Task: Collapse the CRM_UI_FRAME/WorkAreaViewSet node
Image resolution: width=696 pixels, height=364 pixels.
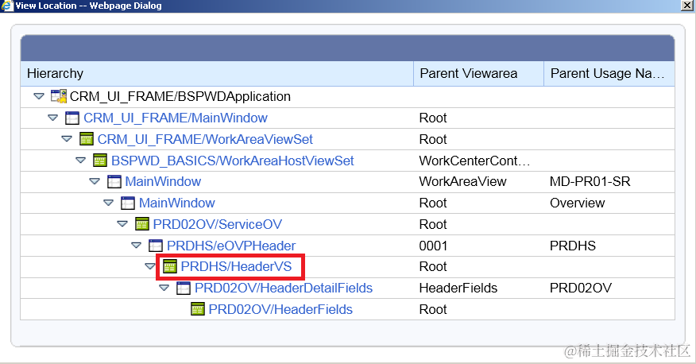Action: (67, 139)
